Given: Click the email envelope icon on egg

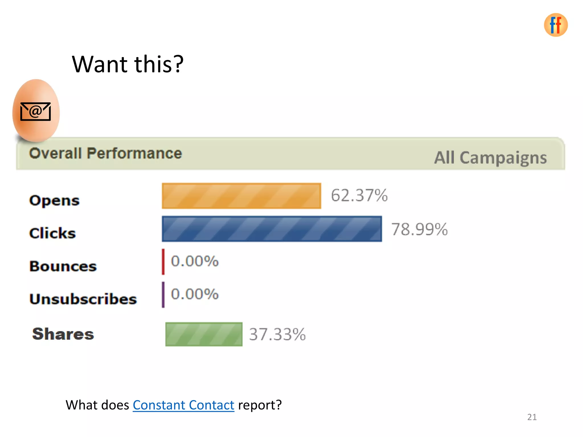Looking at the screenshot, I should coord(36,112).
